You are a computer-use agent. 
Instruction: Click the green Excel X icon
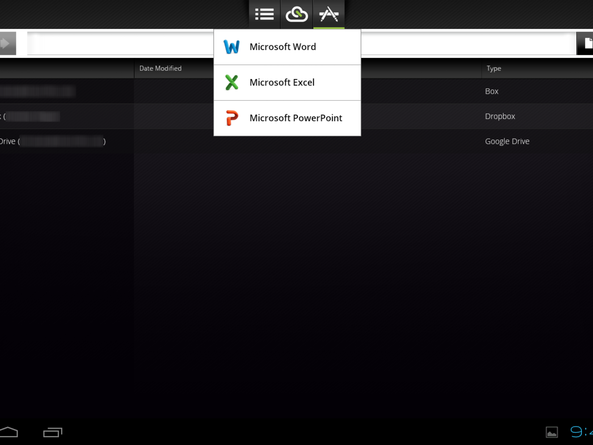pyautogui.click(x=232, y=82)
